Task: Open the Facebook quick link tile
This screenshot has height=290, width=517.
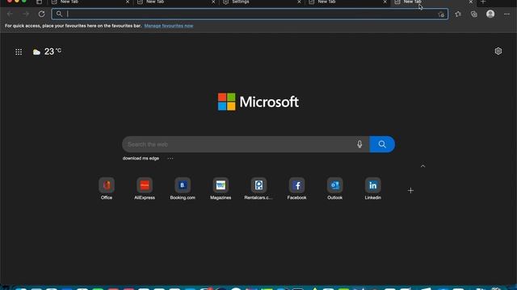Action: coord(296,188)
